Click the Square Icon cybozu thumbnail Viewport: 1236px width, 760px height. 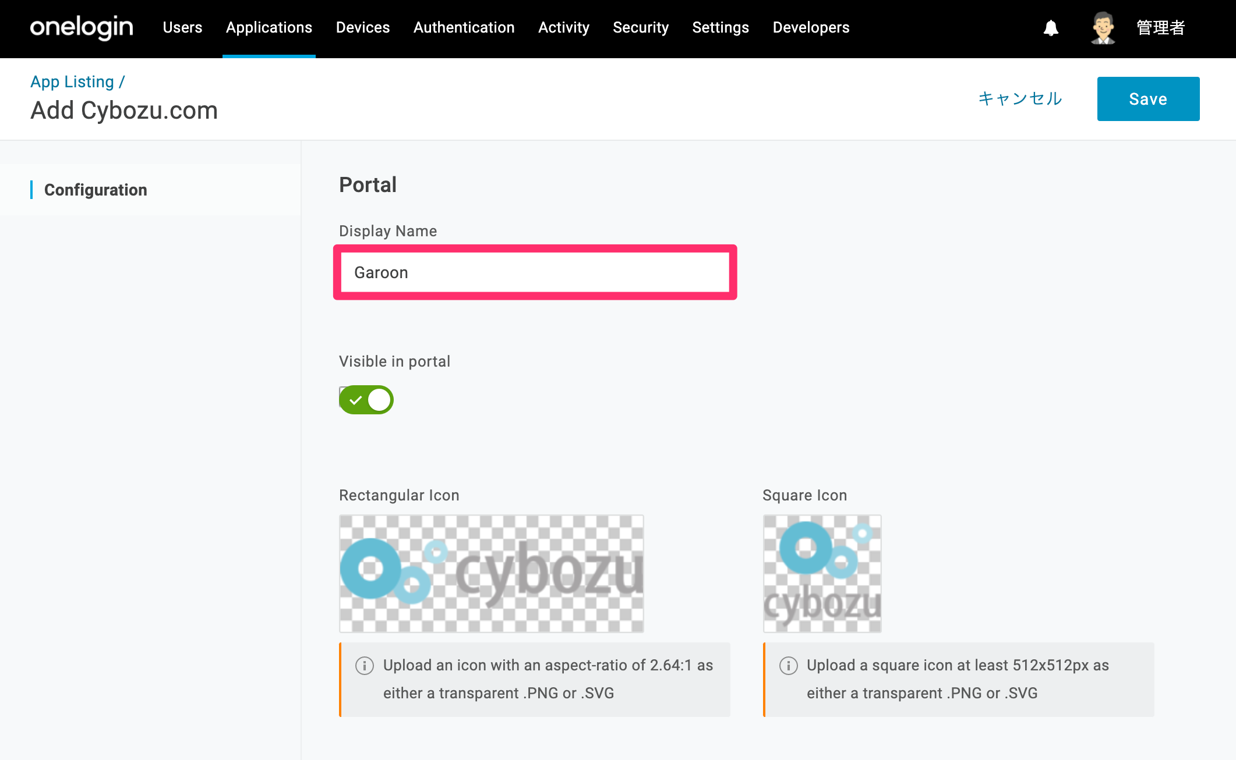(x=822, y=574)
